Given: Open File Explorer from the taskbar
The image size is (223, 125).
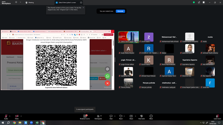Looking at the screenshot, I should [20, 123].
